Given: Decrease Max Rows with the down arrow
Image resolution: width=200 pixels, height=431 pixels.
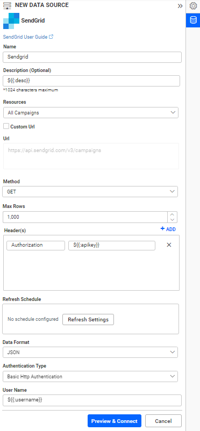Looking at the screenshot, I should click(x=173, y=220).
